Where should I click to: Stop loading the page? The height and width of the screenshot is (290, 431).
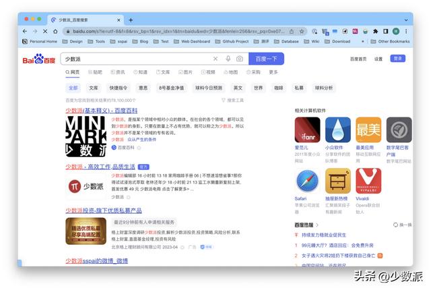pyautogui.click(x=45, y=32)
